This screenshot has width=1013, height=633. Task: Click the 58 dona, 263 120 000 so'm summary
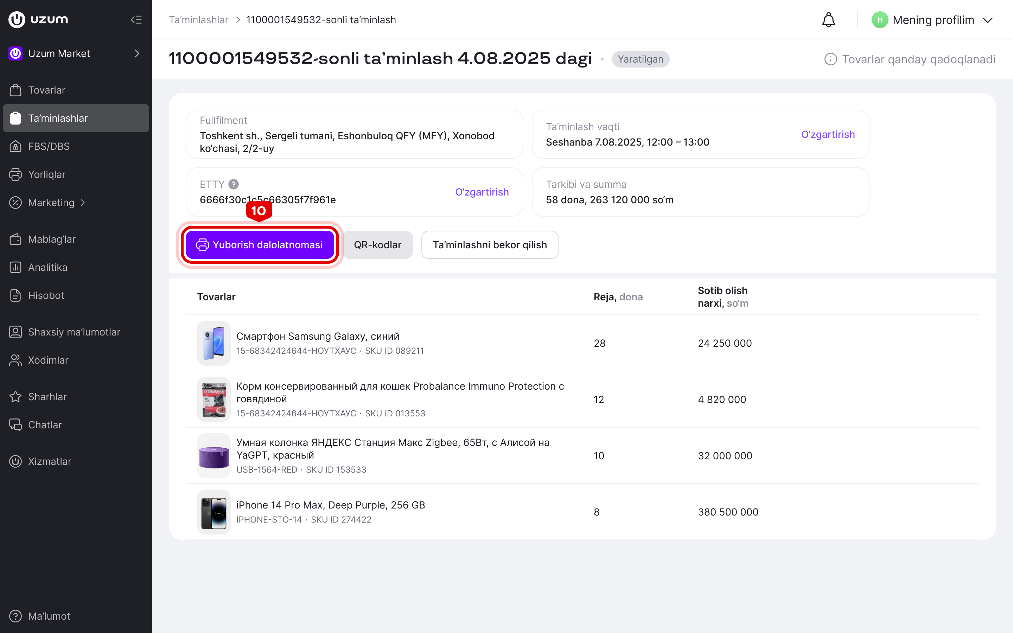[x=610, y=200]
